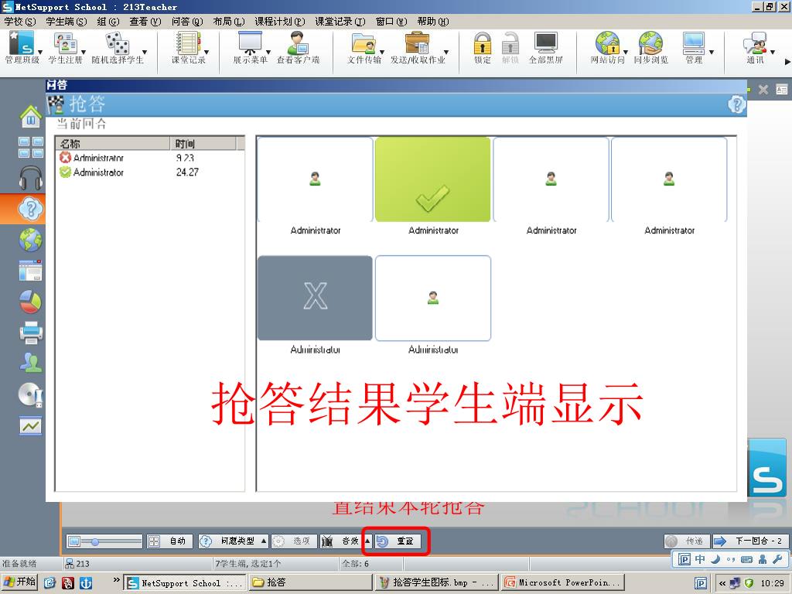Expand the 文件传输 dropdown arrow
This screenshot has width=792, height=594.
pos(382,53)
